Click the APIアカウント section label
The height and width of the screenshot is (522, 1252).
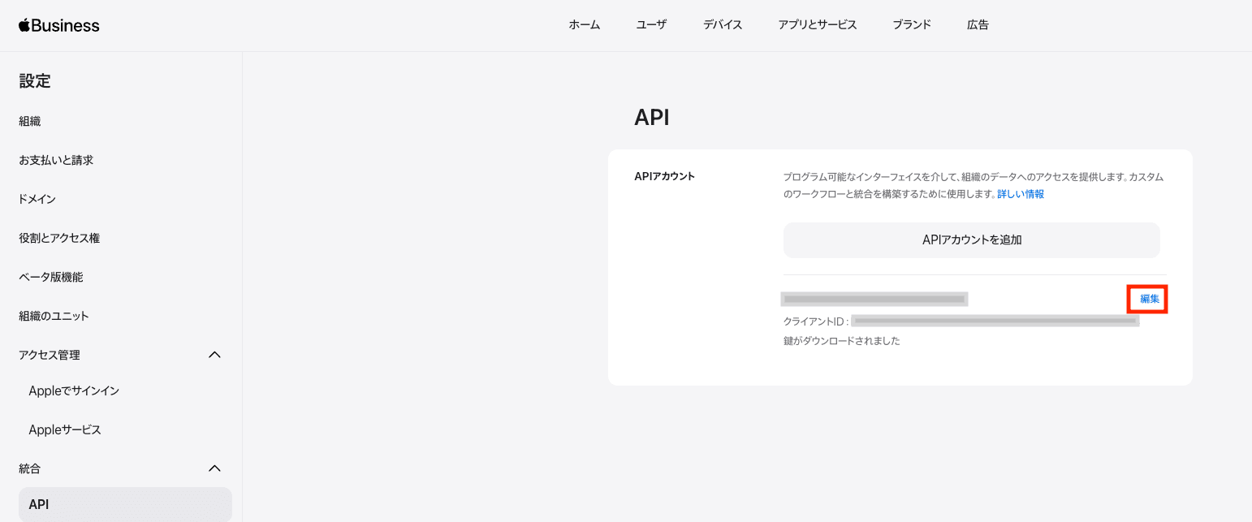pos(665,175)
